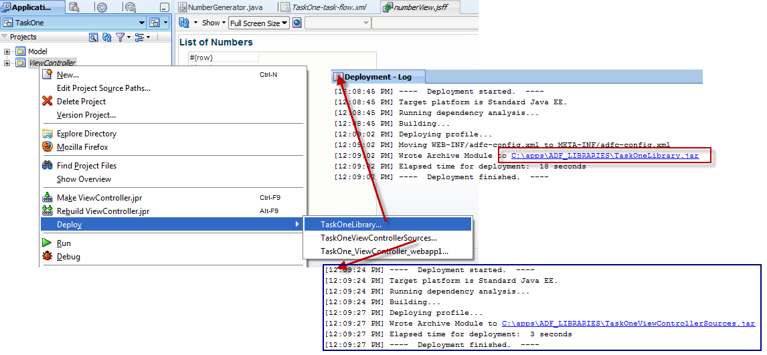Open TaskOneLibrary.jar path link in log
This screenshot has width=767, height=355.
pyautogui.click(x=605, y=156)
